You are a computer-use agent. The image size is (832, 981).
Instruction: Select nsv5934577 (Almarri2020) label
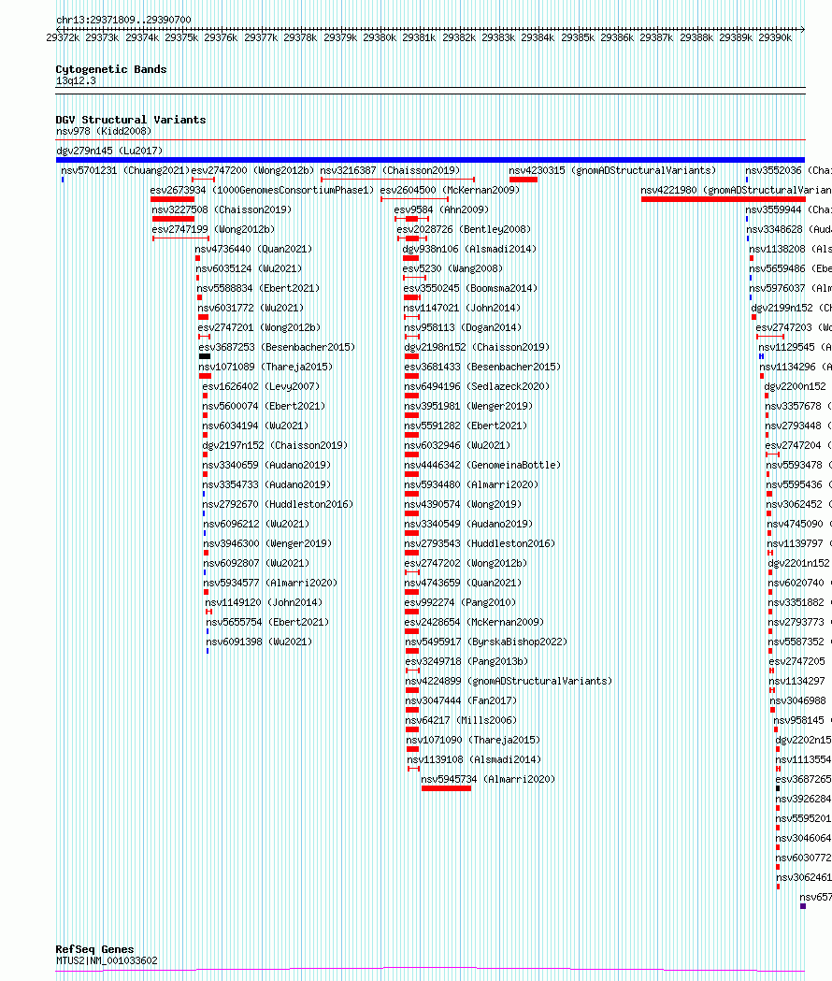point(270,584)
